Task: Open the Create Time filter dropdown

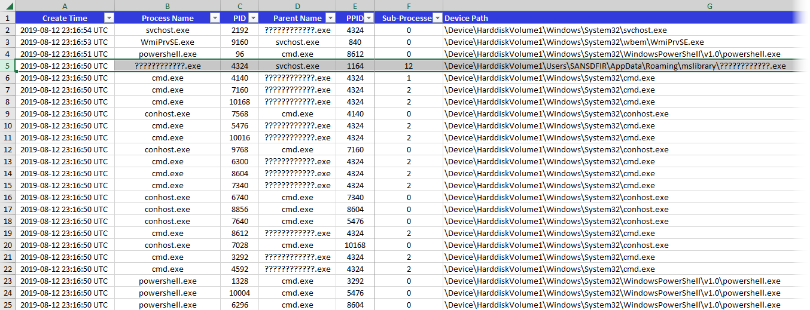Action: click(x=108, y=18)
